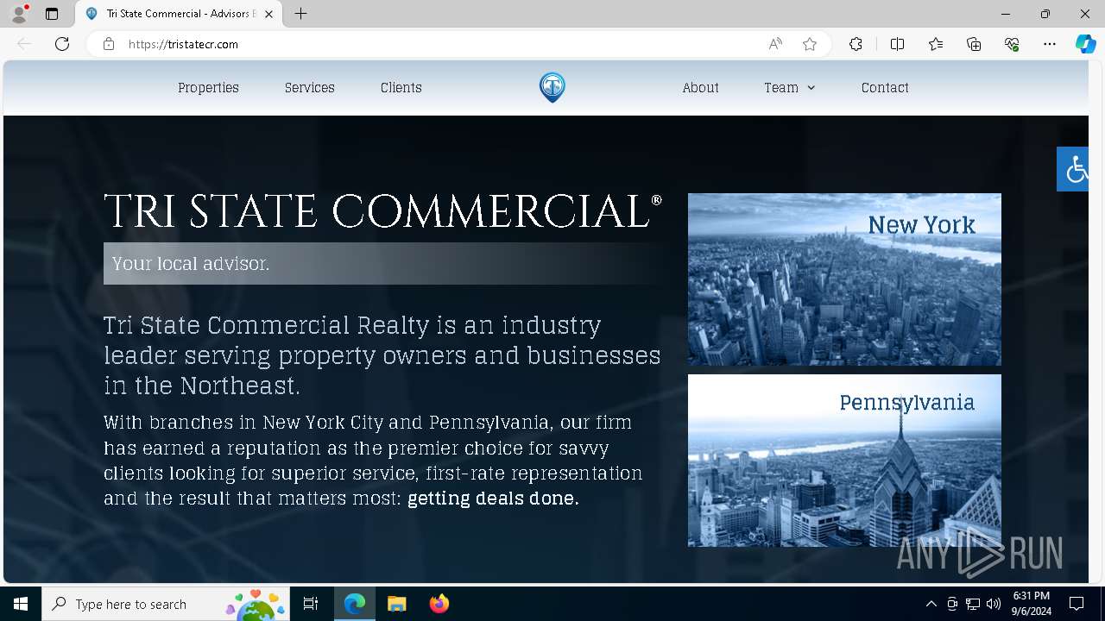Open Task View
1105x621 pixels.
pos(311,604)
